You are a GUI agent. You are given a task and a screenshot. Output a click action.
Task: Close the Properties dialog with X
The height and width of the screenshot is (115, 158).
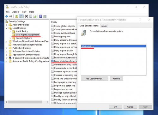149,20
